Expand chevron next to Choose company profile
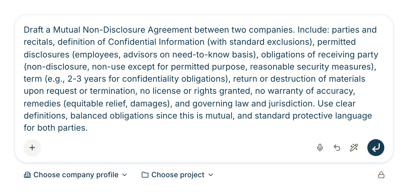 pyautogui.click(x=124, y=175)
